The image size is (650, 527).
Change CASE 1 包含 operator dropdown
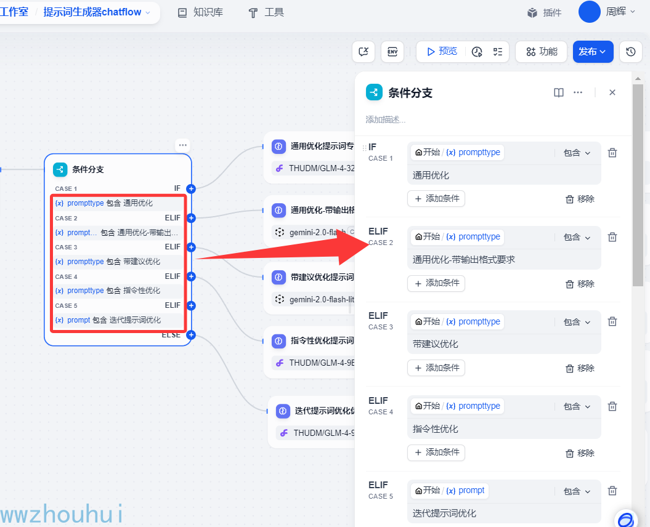pyautogui.click(x=577, y=153)
